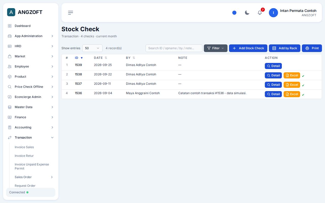The height and width of the screenshot is (203, 325).
Task: Click the blue theme color dot
Action: point(234,13)
